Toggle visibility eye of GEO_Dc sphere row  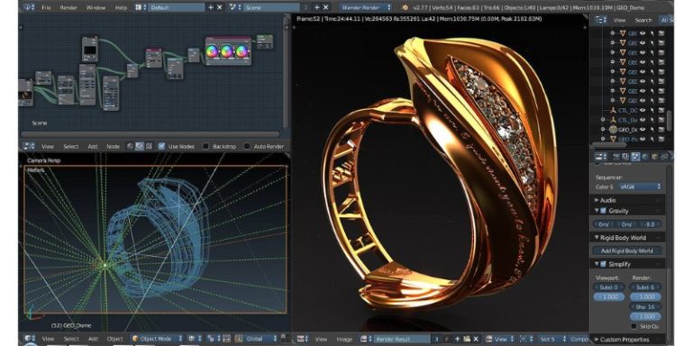pyautogui.click(x=643, y=130)
